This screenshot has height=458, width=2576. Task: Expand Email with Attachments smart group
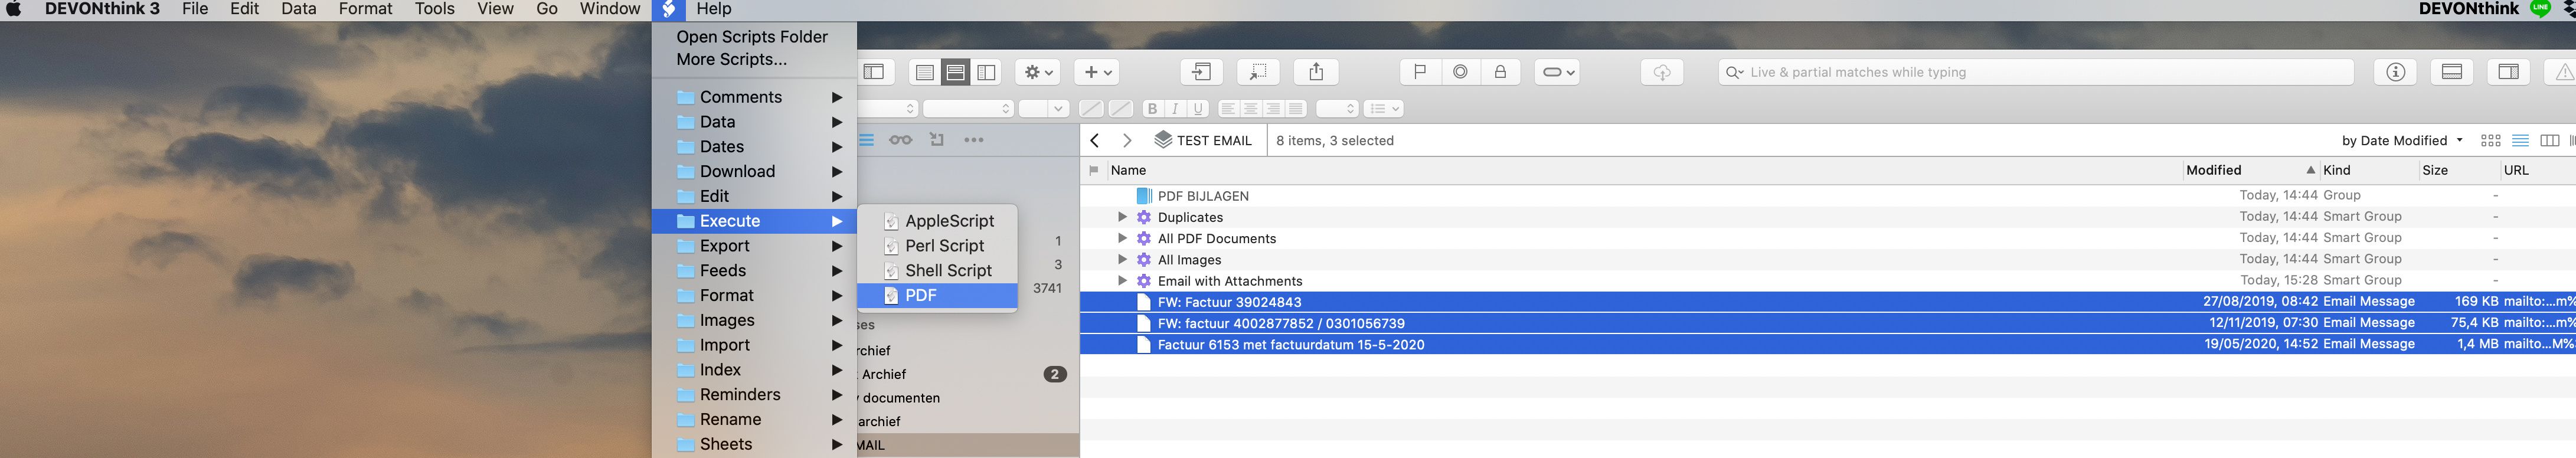pos(1122,281)
